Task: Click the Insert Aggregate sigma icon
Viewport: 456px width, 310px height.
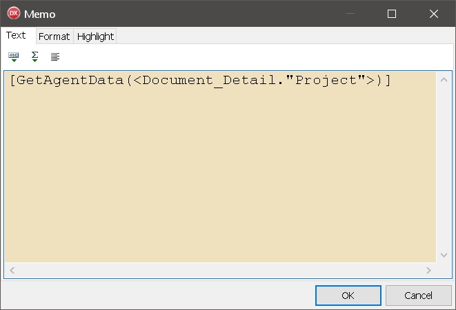Action: (x=34, y=56)
